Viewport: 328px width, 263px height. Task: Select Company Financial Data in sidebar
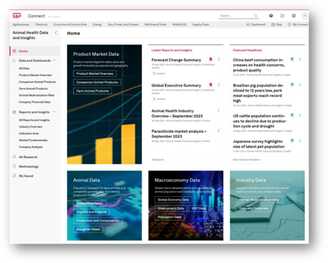pyautogui.click(x=35, y=102)
